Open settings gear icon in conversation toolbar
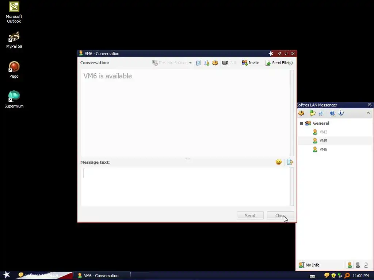 pos(215,63)
